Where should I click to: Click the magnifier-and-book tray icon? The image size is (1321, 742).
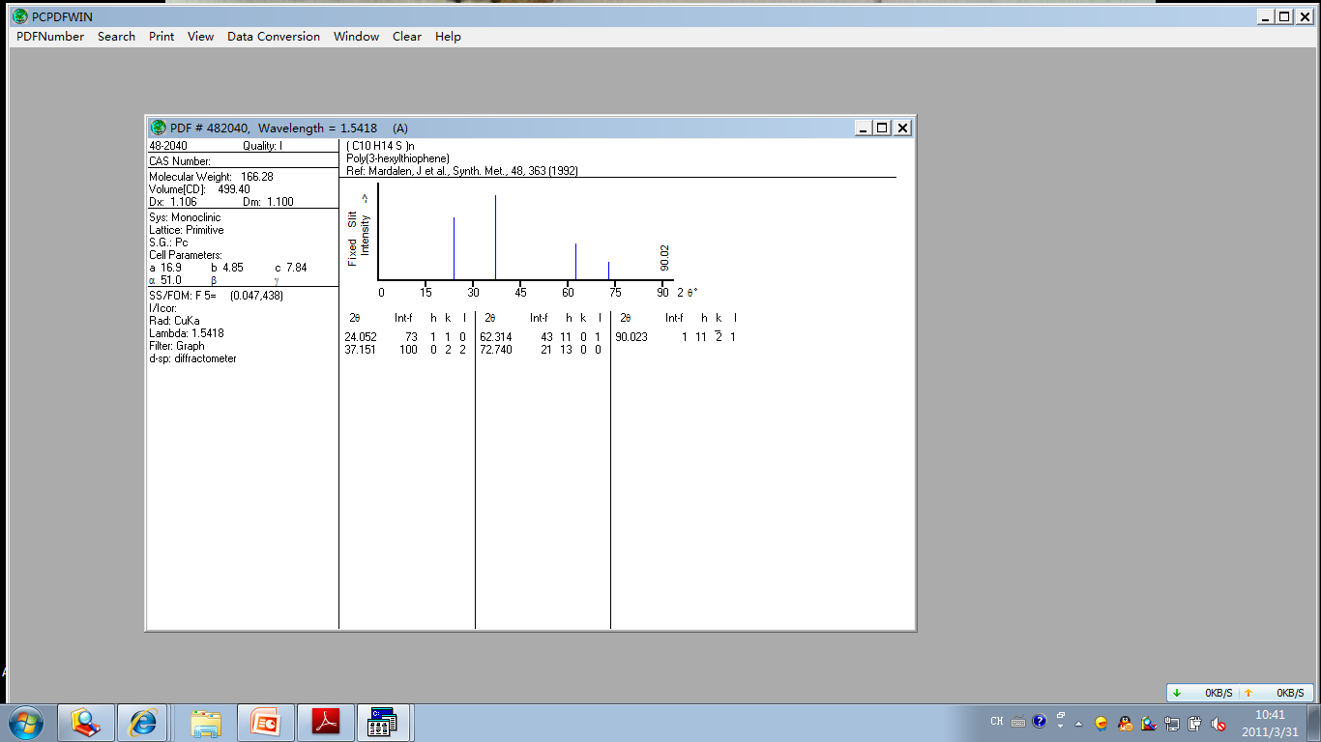click(x=1148, y=723)
